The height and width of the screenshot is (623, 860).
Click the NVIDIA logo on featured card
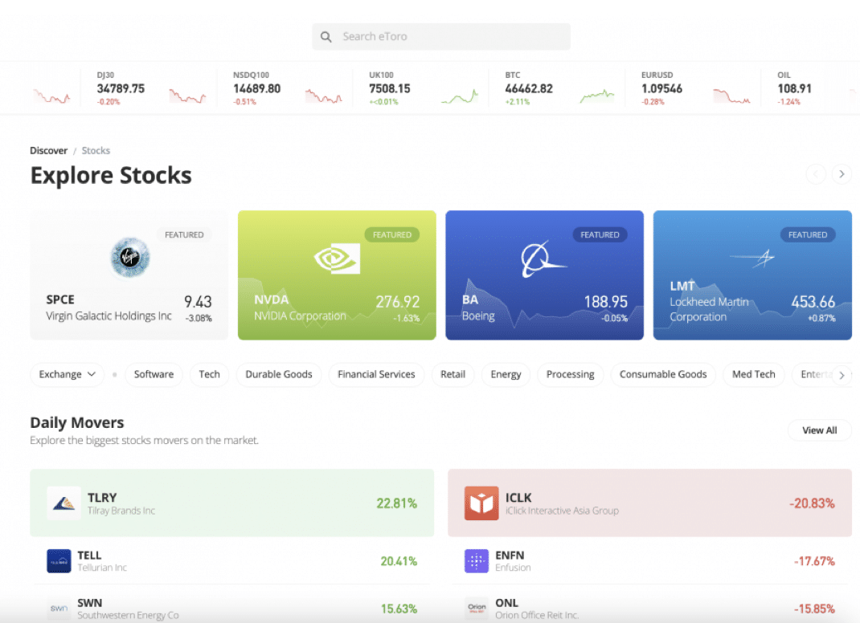337,259
